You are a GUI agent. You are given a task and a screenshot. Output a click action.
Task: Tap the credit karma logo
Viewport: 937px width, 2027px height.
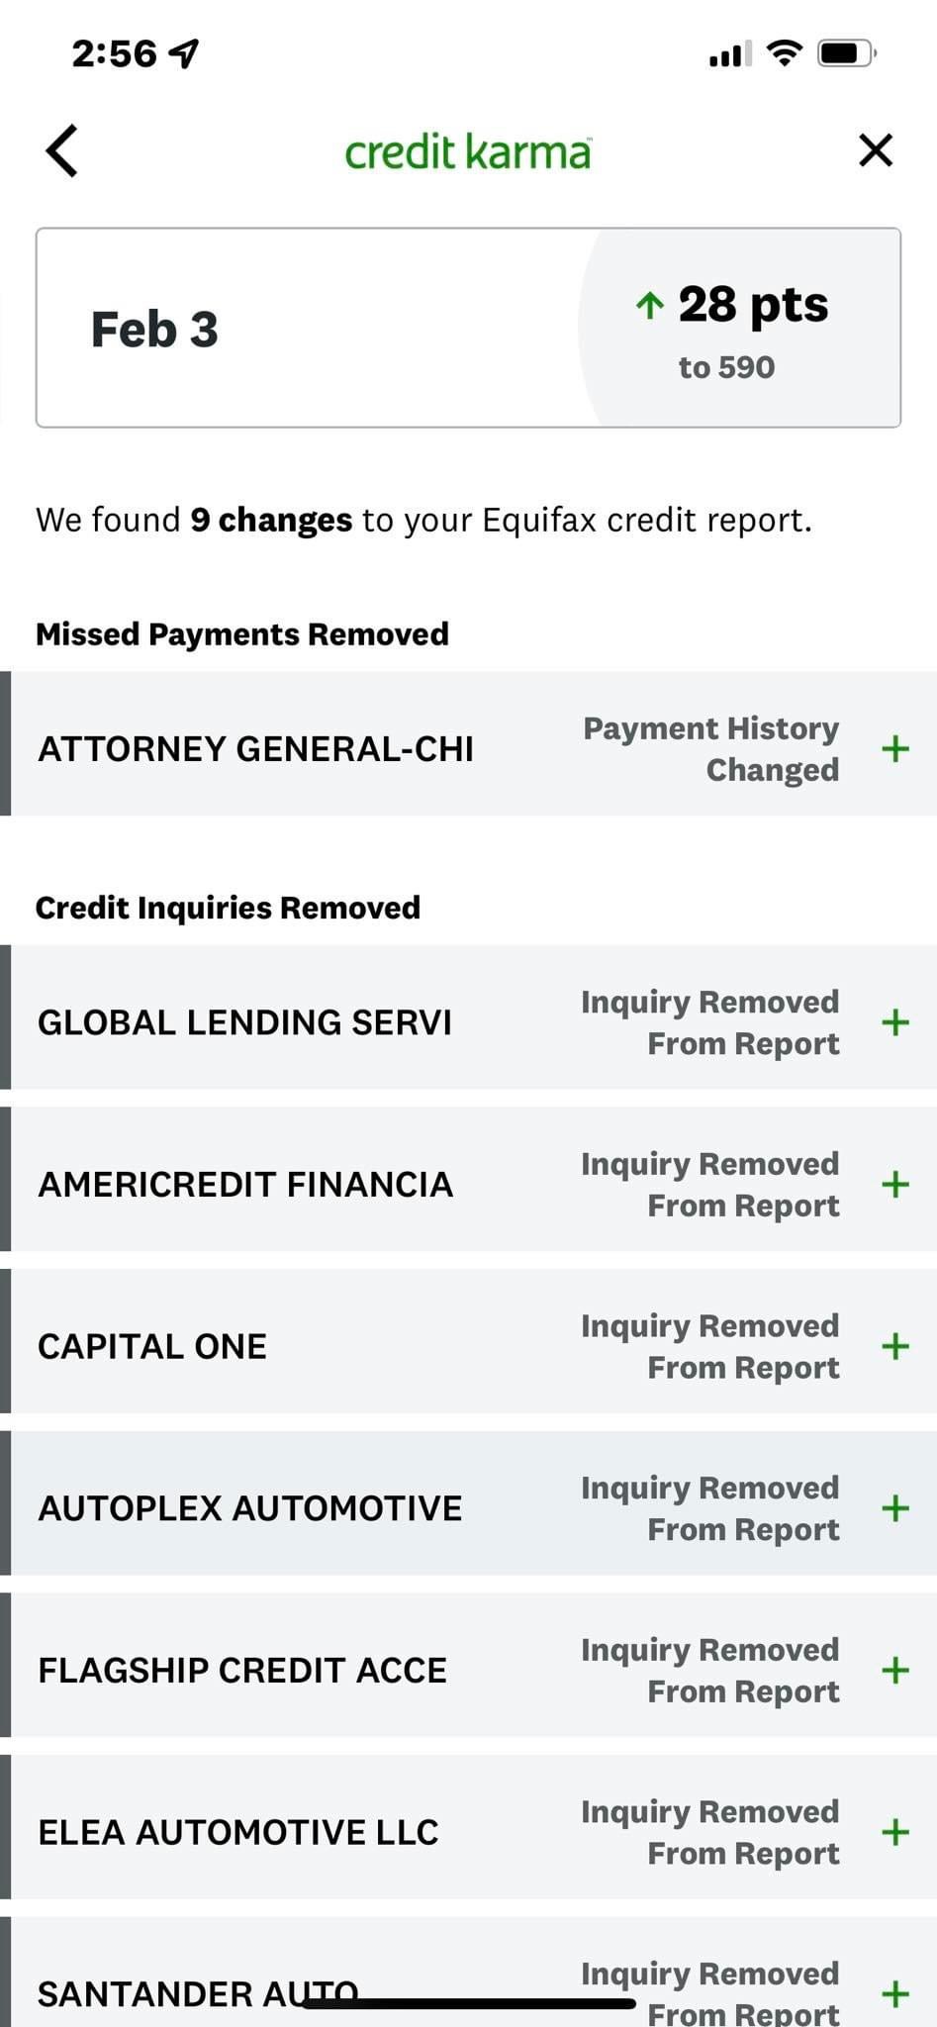click(468, 151)
